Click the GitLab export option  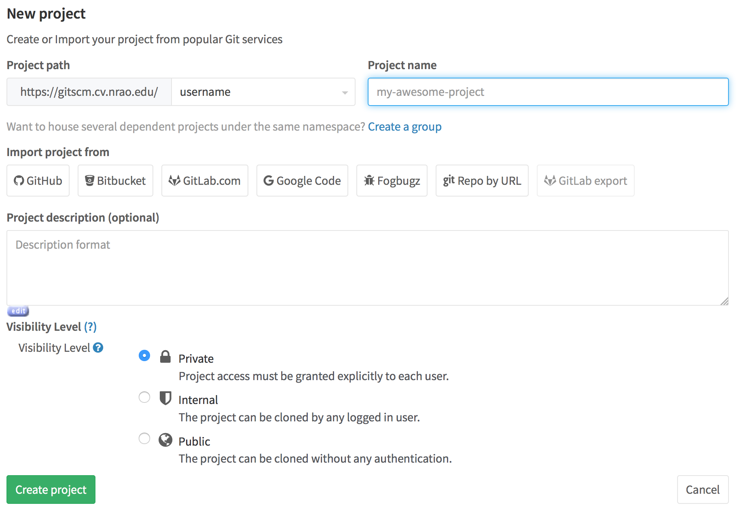click(x=585, y=181)
